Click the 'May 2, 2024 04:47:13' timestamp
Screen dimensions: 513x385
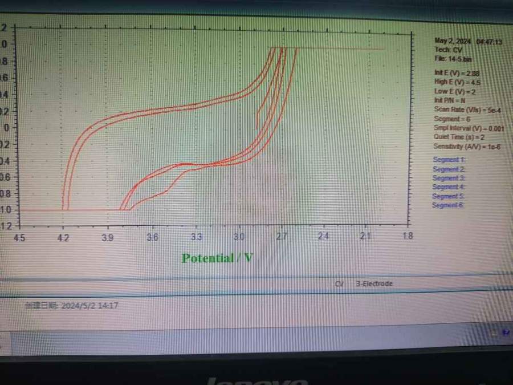[468, 42]
